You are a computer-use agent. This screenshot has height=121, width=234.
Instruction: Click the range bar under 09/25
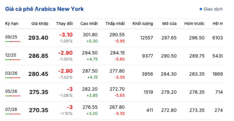coord(13,41)
